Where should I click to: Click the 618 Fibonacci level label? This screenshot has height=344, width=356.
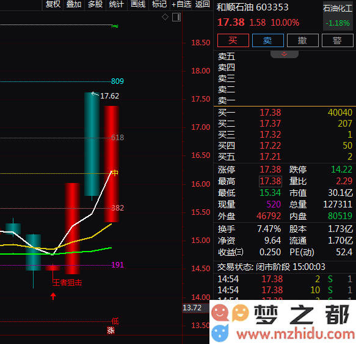118,138
